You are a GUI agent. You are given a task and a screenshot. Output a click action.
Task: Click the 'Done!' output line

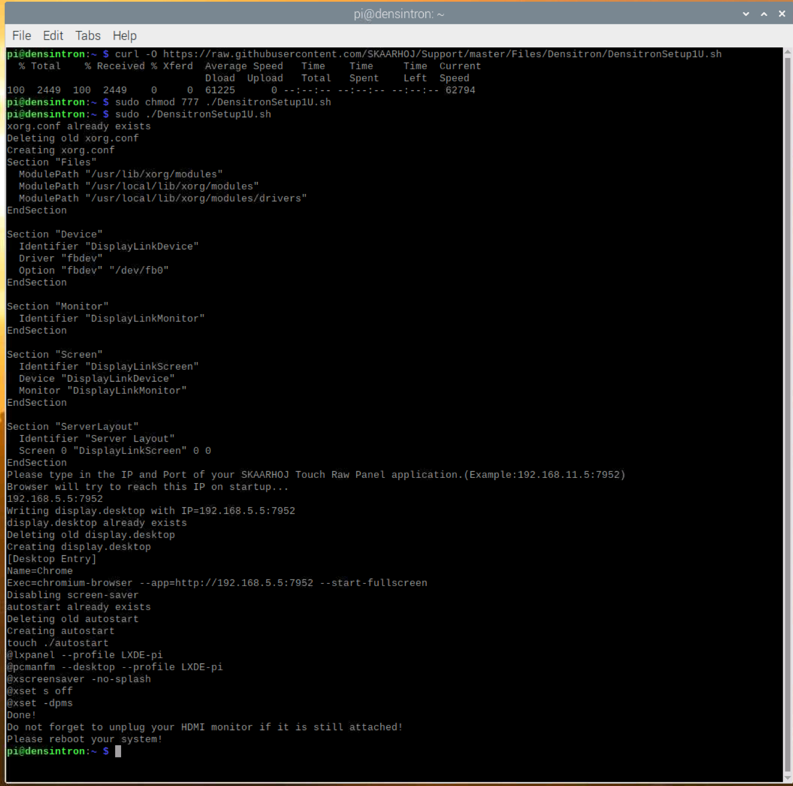point(22,715)
